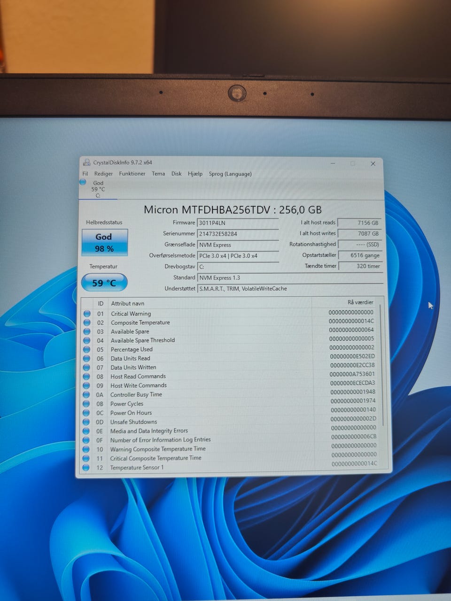Click the Grænseflade NVM Express field

[238, 245]
